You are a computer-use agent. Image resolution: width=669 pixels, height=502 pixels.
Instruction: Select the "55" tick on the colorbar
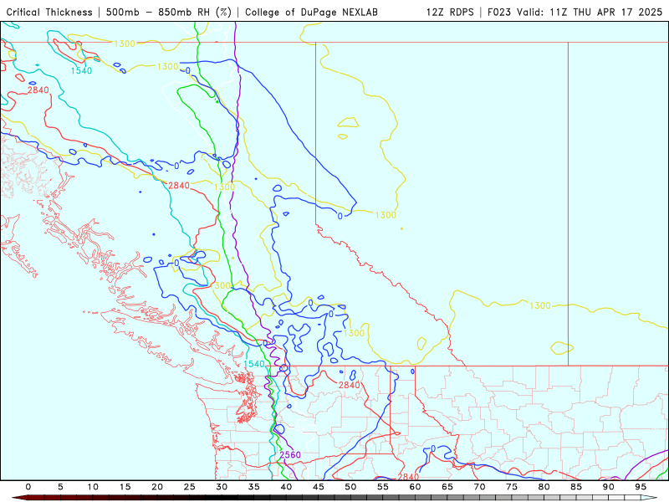[383, 487]
